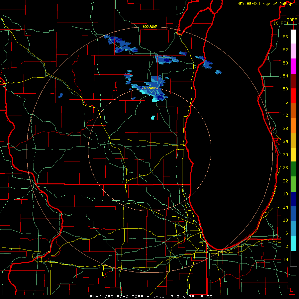
Task: Click the 'NEXLAB-College of DuPage' credit text
Action: click(265, 4)
